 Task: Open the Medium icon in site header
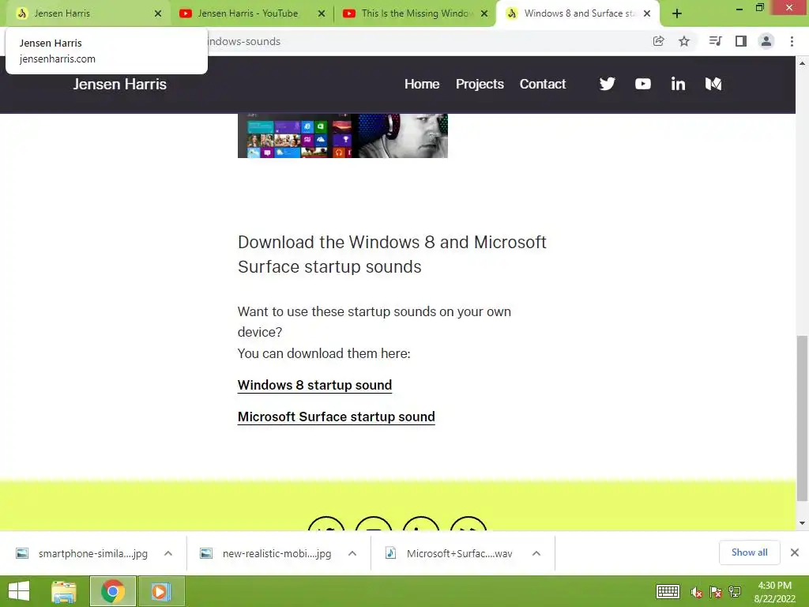pos(713,84)
